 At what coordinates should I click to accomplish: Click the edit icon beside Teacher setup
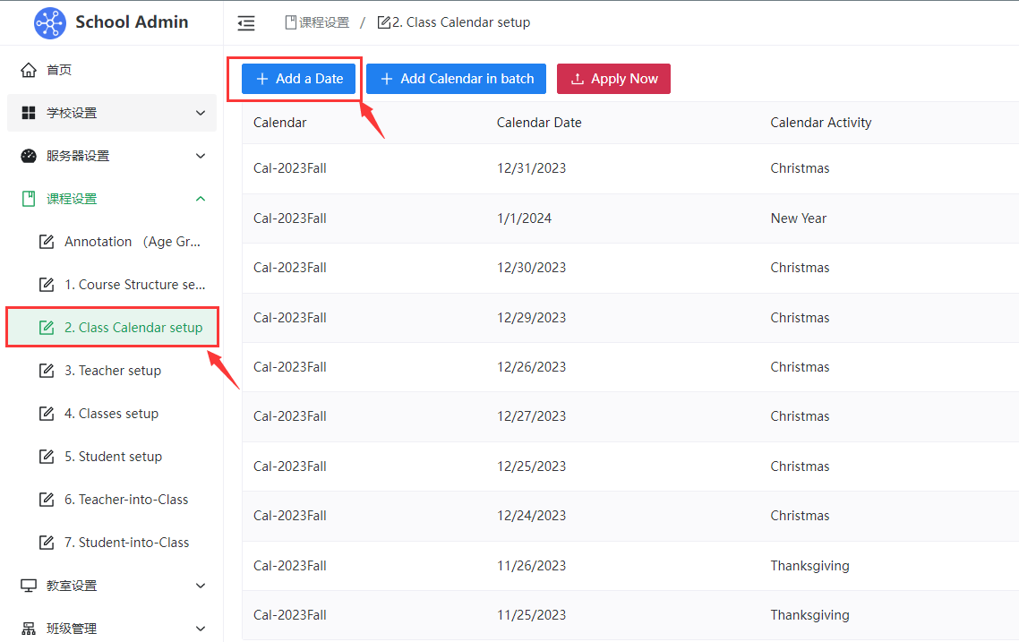47,371
